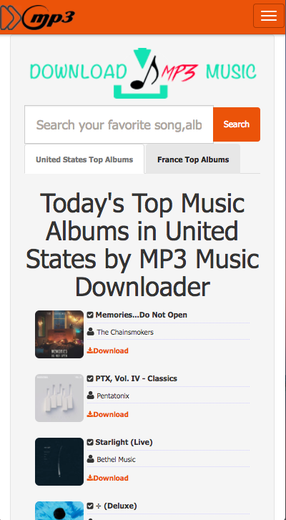Viewport: 286px width, 520px height.
Task: Download the Memories...Do Not Open album
Action: [108, 350]
